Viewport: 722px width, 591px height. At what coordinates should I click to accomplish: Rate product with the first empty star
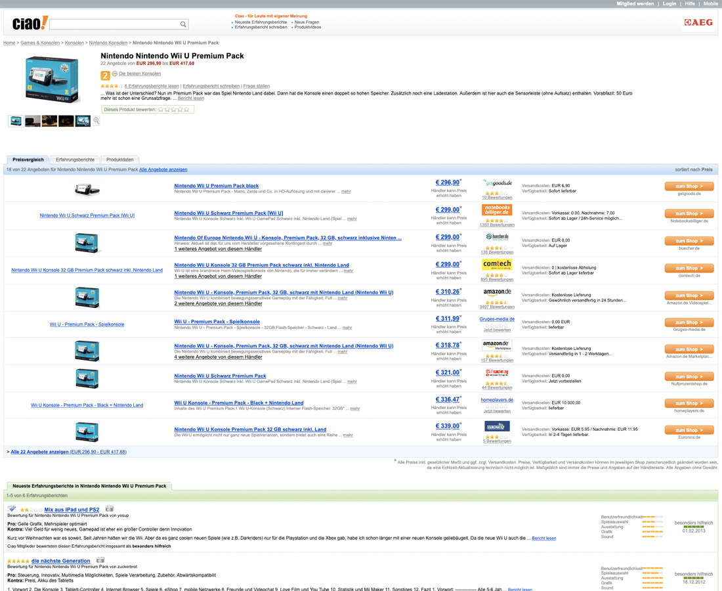click(x=161, y=110)
